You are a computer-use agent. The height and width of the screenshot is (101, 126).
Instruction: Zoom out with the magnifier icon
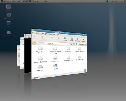pos(71,44)
